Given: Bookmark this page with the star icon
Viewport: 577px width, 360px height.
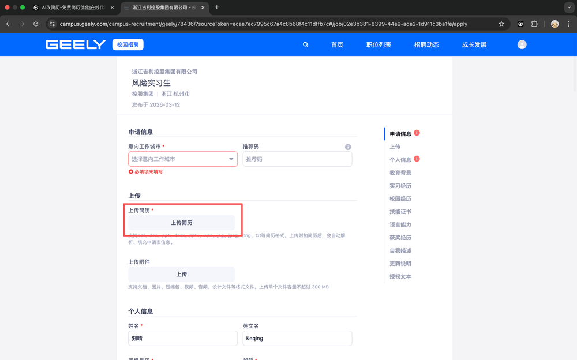Looking at the screenshot, I should tap(501, 24).
